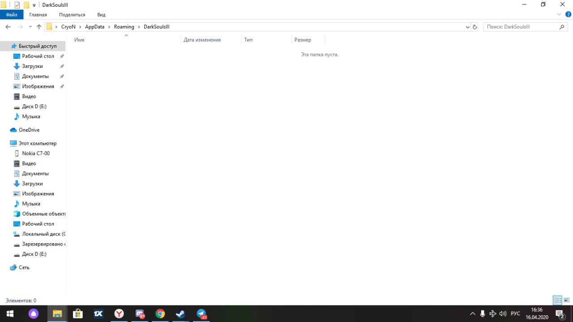This screenshot has height=322, width=573.
Task: Open the 1X app on taskbar
Action: pyautogui.click(x=98, y=313)
